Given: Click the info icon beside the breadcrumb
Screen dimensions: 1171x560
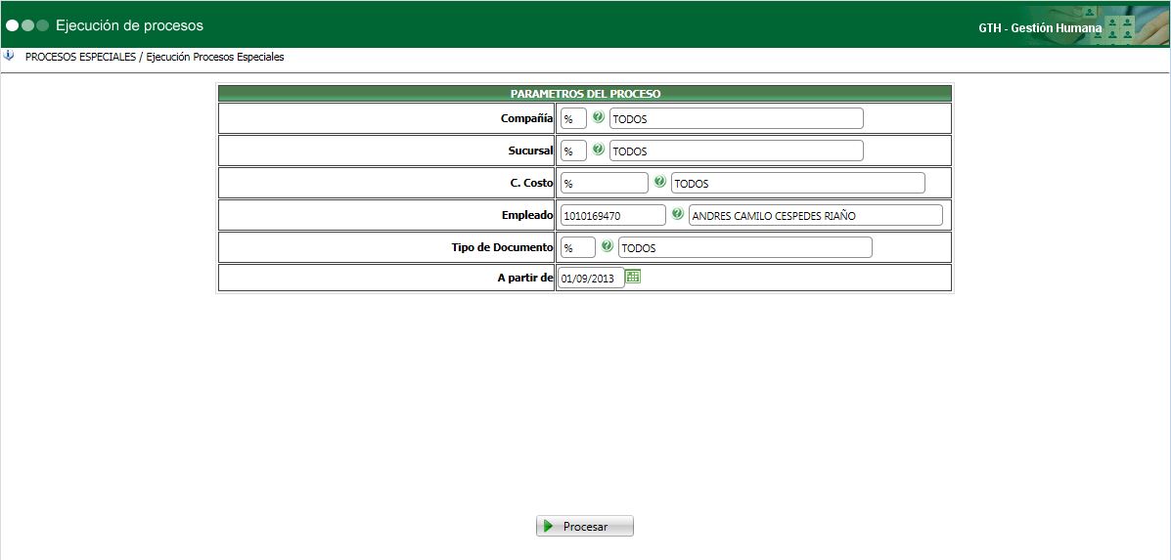Looking at the screenshot, I should tap(9, 56).
